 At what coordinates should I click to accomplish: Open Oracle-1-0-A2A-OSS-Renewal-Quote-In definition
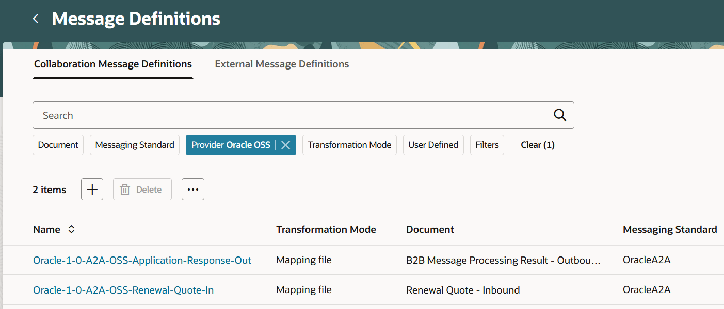[x=123, y=290]
